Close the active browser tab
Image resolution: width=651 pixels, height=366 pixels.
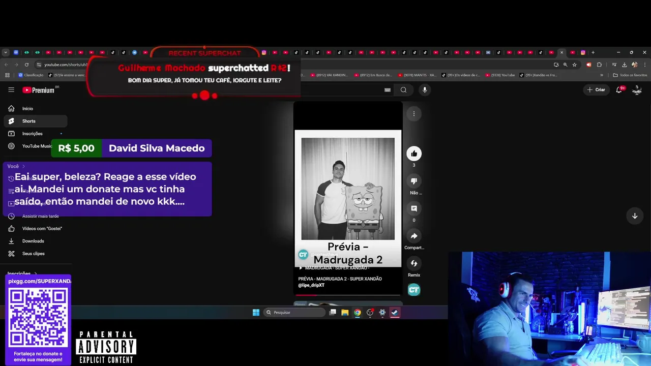tap(562, 52)
